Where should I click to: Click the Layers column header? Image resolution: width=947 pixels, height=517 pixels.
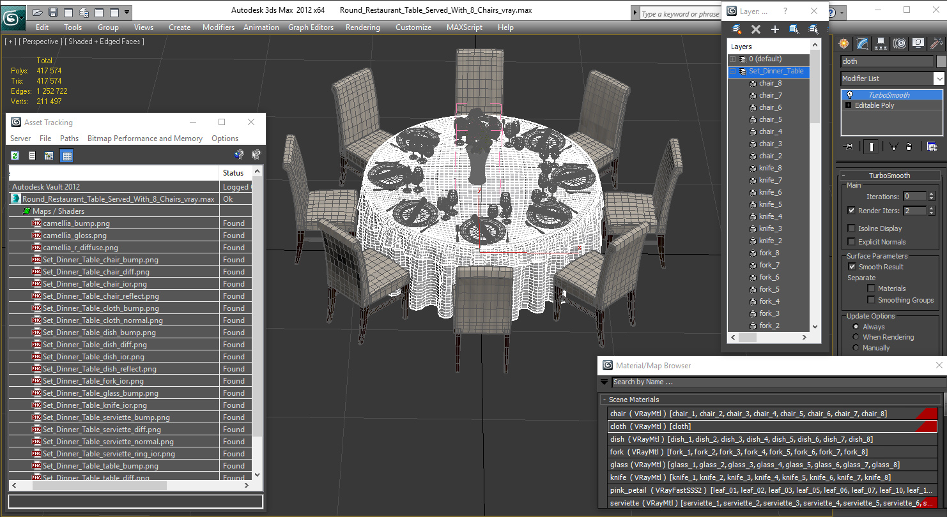click(768, 47)
